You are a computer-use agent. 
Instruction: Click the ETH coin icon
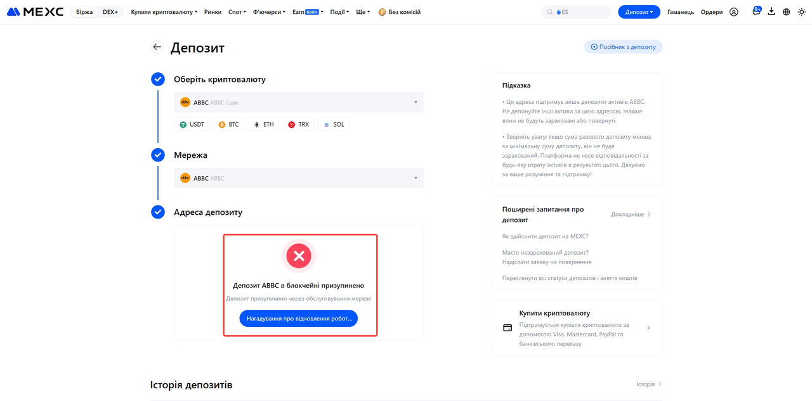tap(257, 125)
